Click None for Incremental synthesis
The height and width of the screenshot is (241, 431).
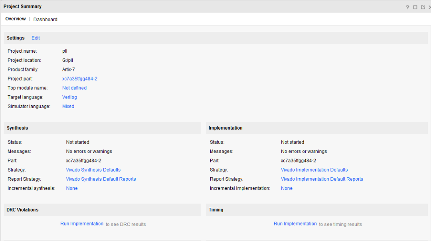pyautogui.click(x=72, y=188)
